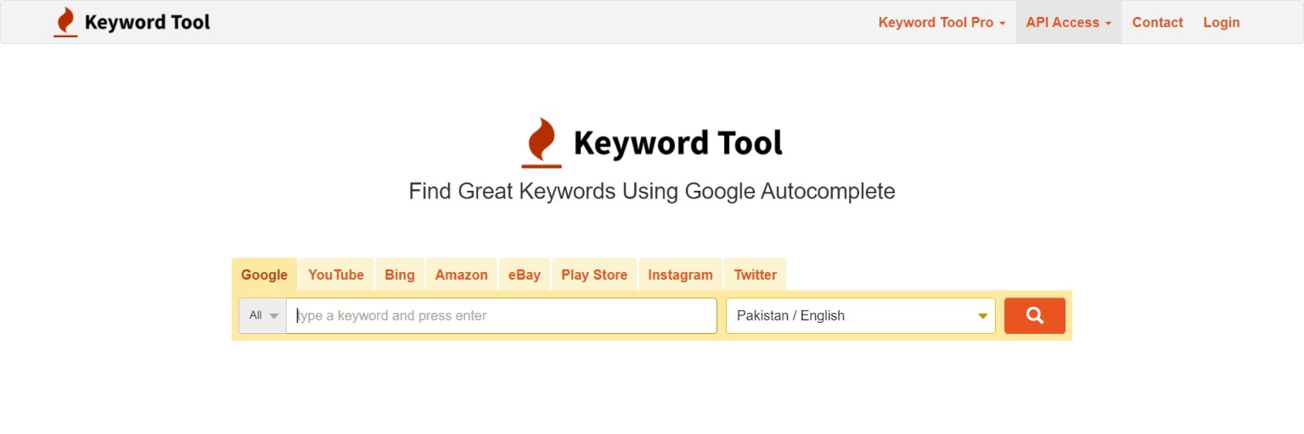Click the Keyword Tool header brand text

pyautogui.click(x=147, y=23)
